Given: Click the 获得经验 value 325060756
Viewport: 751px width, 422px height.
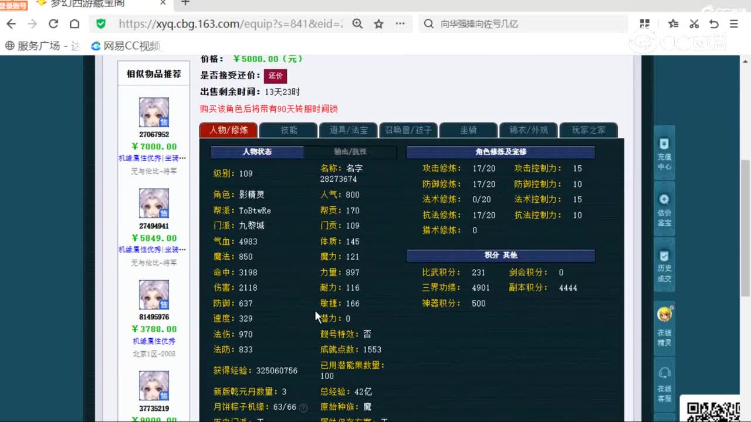Looking at the screenshot, I should pyautogui.click(x=277, y=370).
